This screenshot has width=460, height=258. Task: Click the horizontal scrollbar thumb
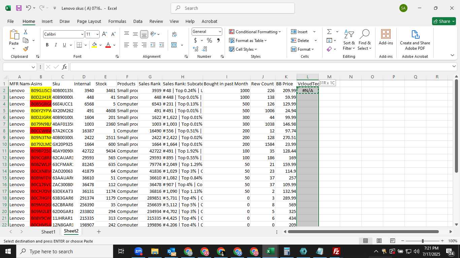coord(363,232)
